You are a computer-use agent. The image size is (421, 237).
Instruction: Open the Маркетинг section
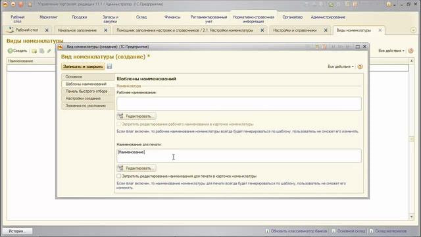pyautogui.click(x=49, y=17)
